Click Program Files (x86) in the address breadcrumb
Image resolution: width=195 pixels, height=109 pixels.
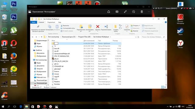(84, 37)
